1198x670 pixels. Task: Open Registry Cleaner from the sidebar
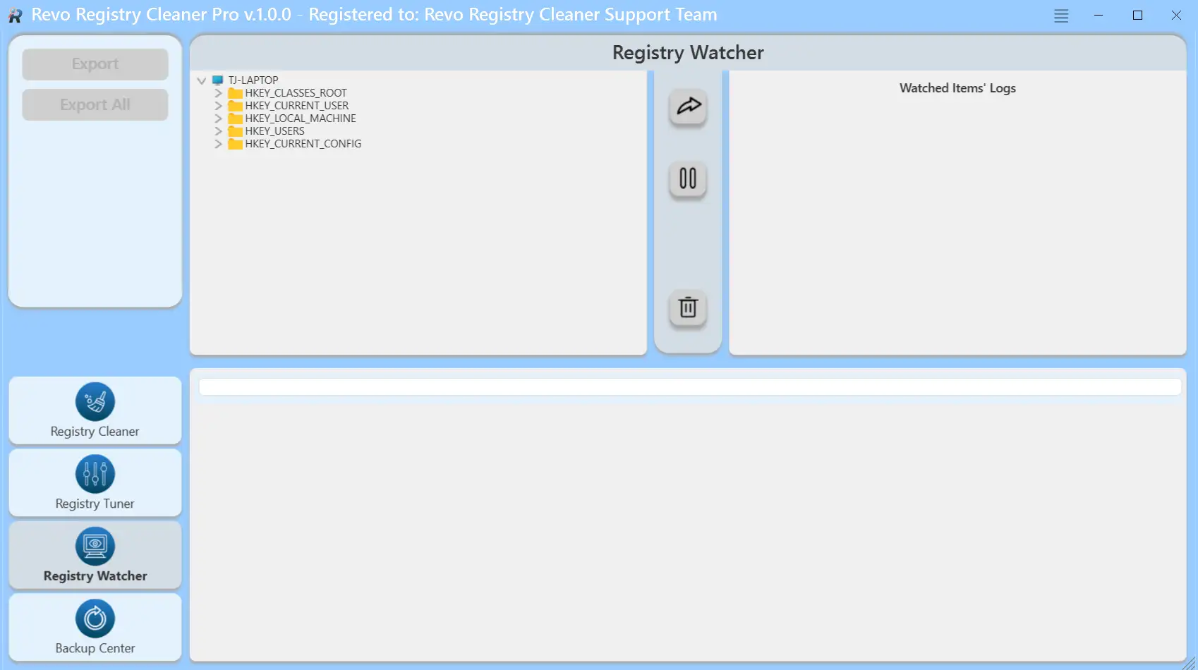(x=95, y=410)
